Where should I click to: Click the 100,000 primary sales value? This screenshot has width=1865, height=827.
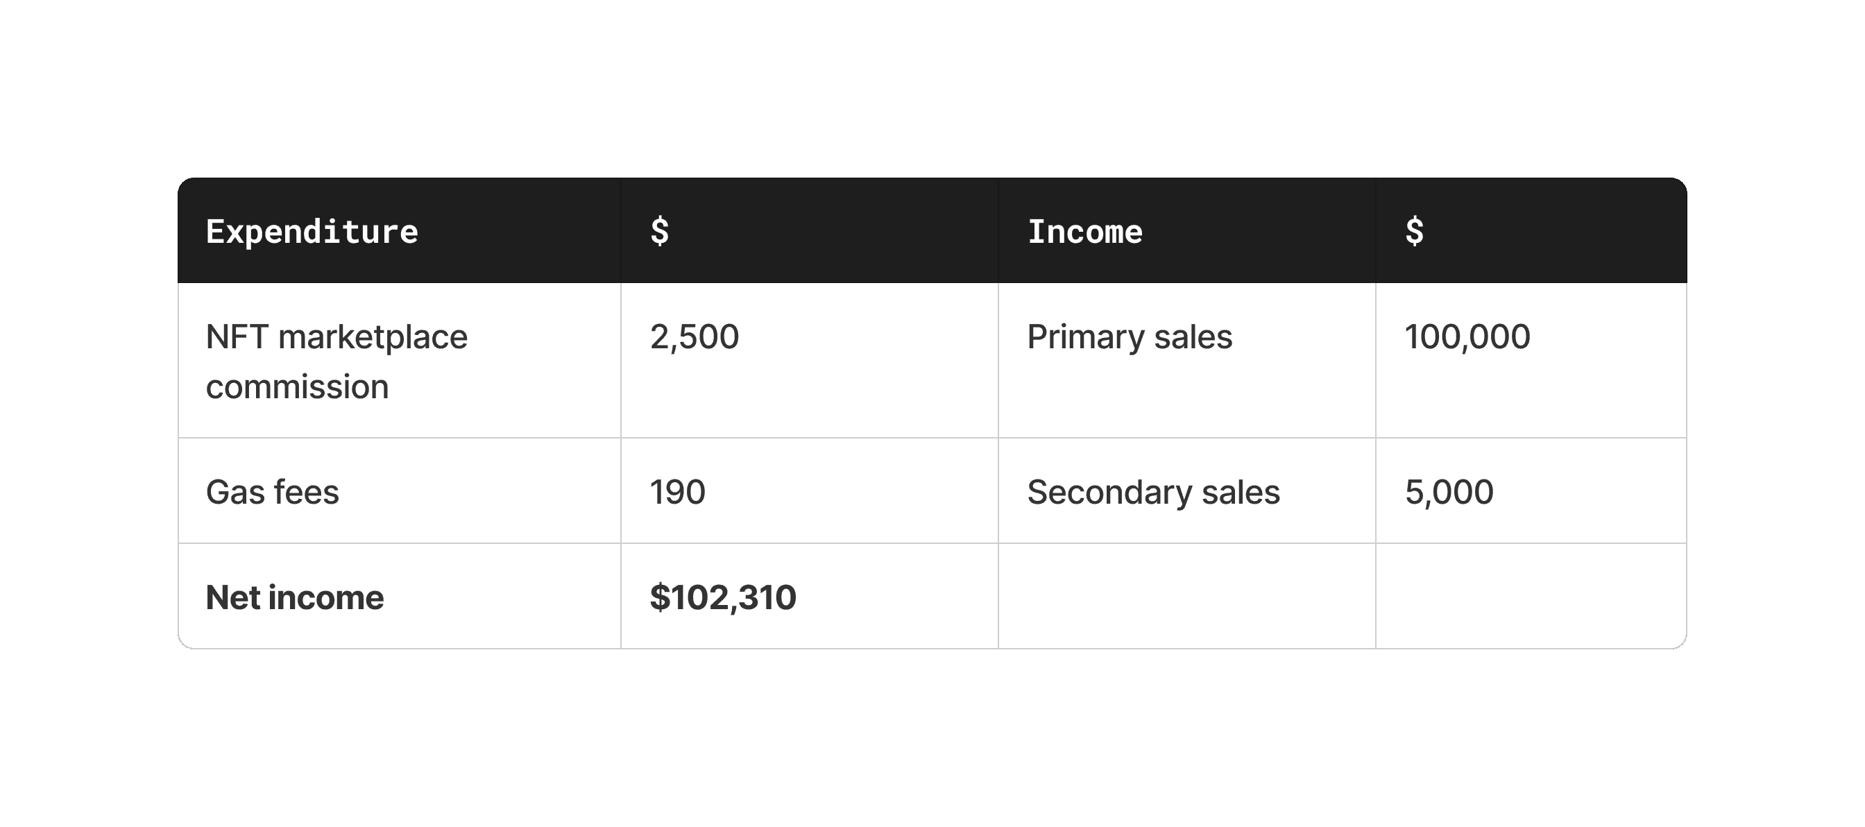1467,336
